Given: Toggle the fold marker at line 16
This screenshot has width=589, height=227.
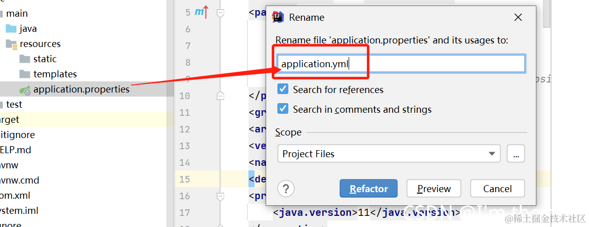Looking at the screenshot, I should coord(221,196).
